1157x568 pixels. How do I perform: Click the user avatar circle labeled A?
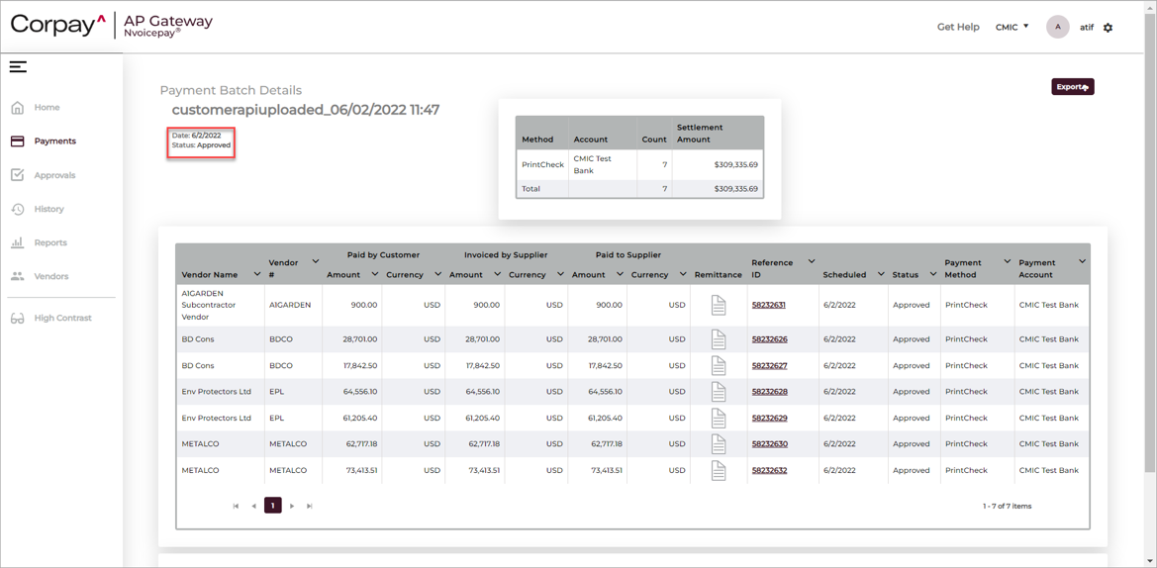(x=1057, y=28)
